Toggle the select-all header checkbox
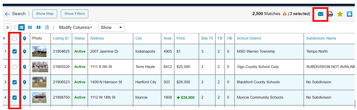357x110 pixels. coord(15,39)
